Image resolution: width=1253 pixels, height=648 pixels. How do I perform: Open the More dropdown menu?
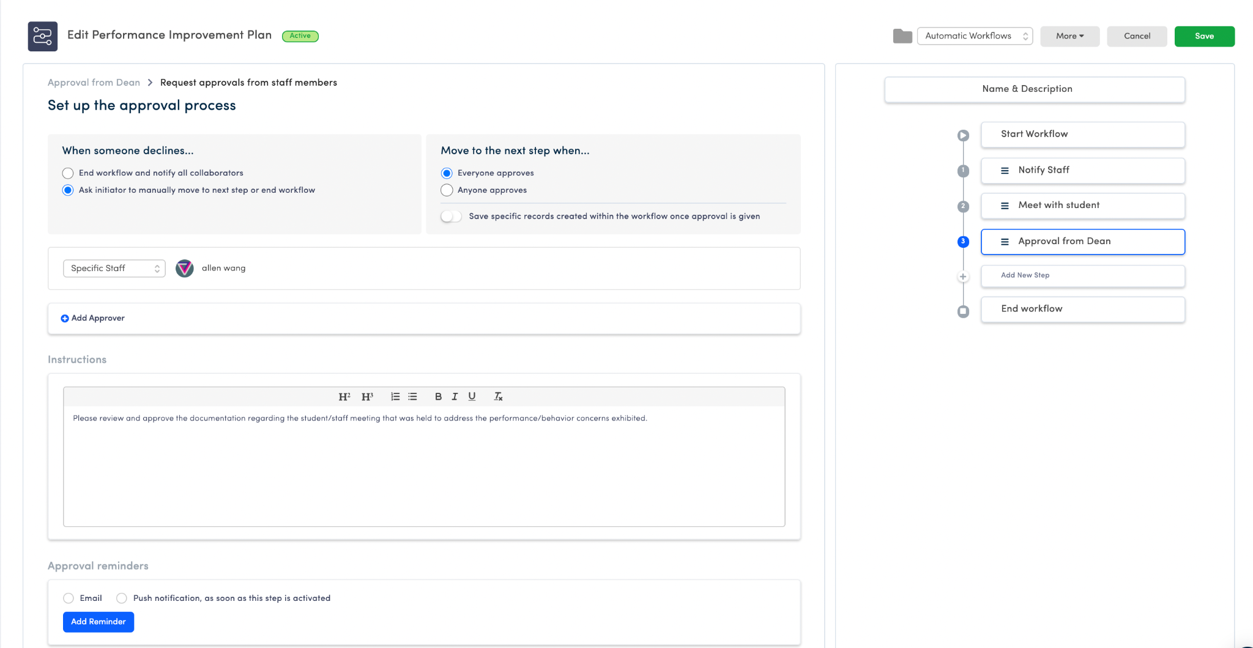[1069, 36]
